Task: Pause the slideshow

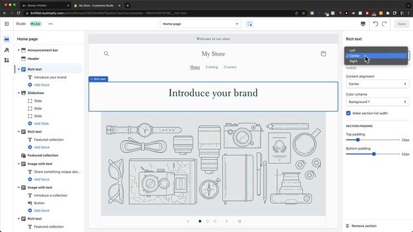Action: tap(239, 221)
